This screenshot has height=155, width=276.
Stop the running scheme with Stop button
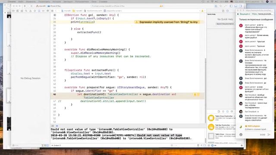tap(31, 6)
